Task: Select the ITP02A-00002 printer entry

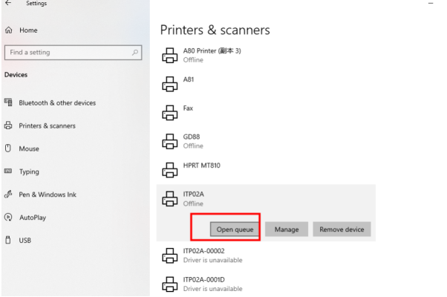Action: tap(266, 255)
